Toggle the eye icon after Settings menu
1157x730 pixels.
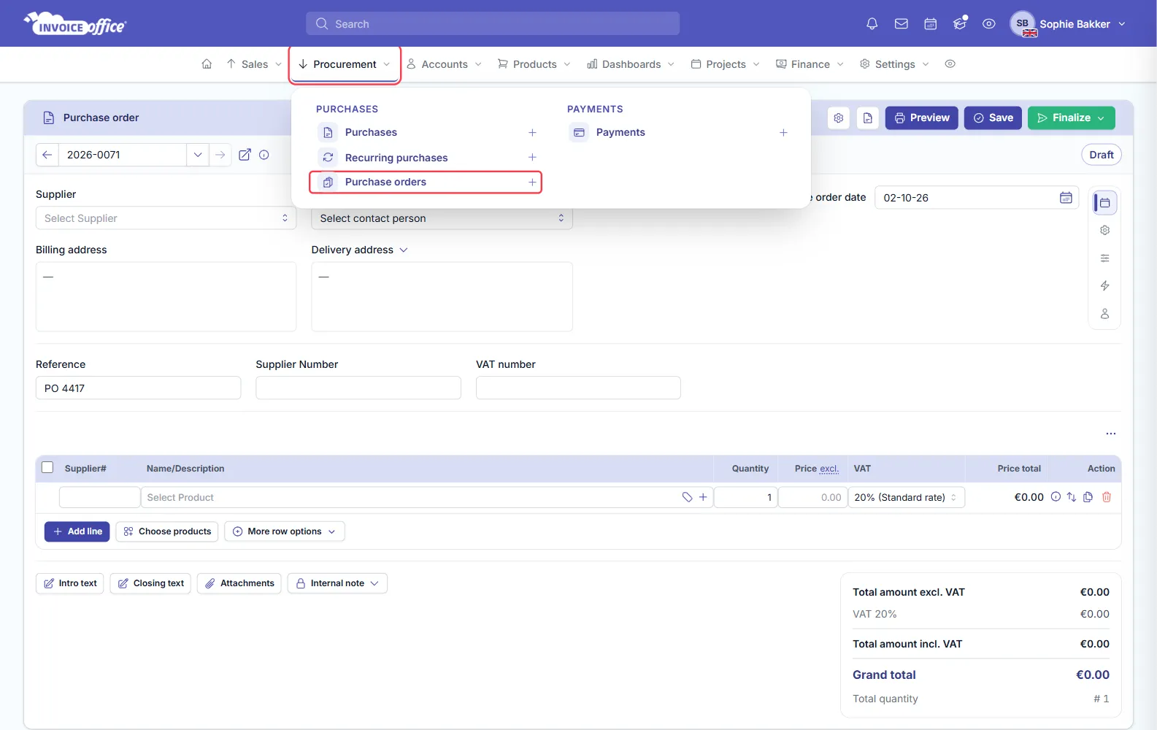(x=950, y=64)
